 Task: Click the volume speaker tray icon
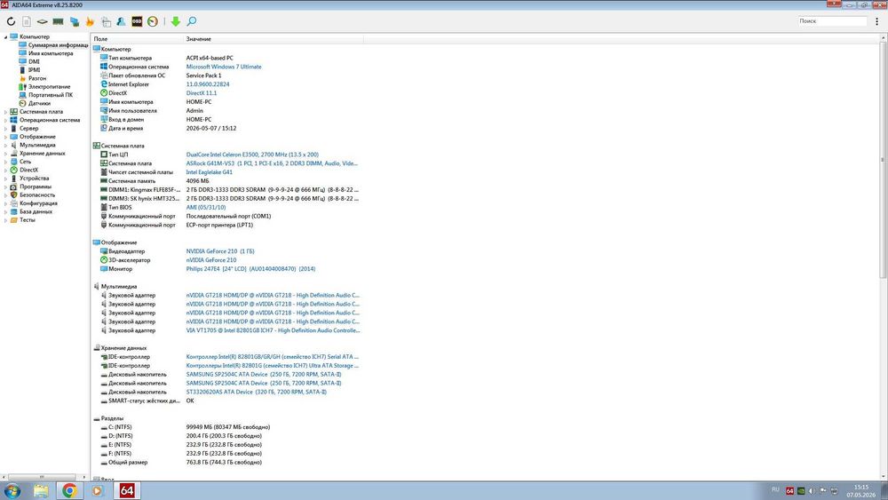[812, 491]
